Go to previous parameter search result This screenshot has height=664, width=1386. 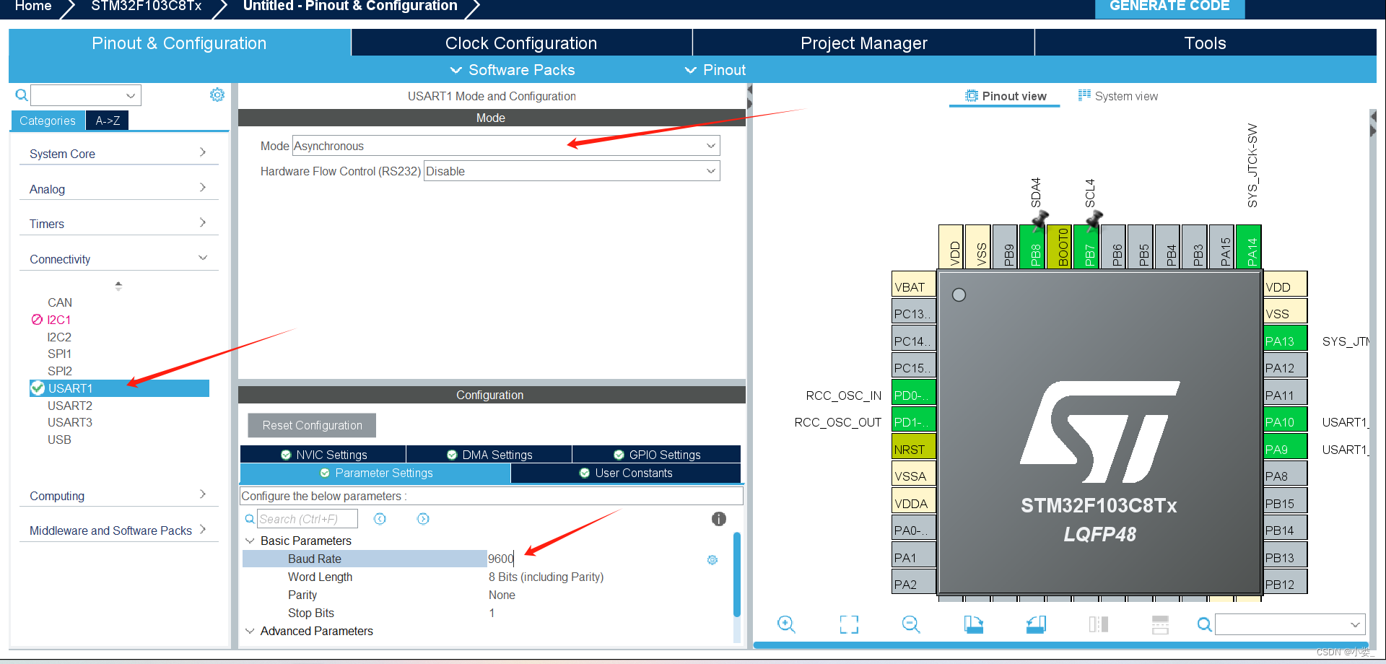(380, 519)
